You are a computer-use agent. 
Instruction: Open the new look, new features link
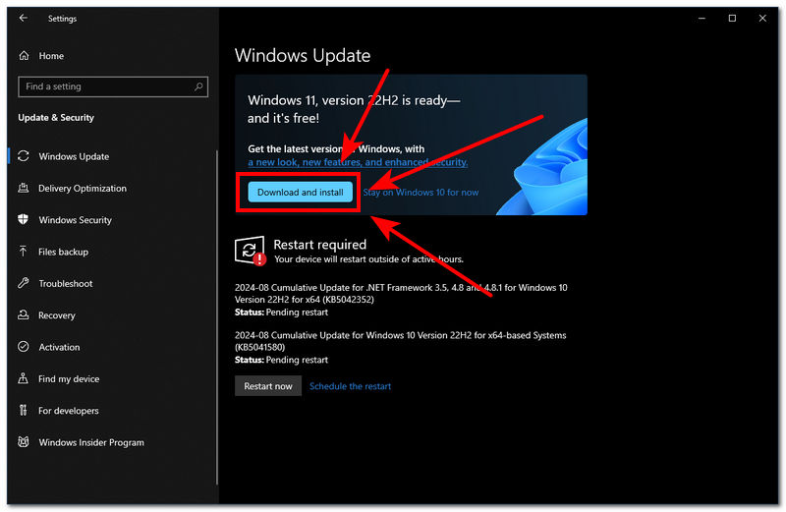(358, 162)
